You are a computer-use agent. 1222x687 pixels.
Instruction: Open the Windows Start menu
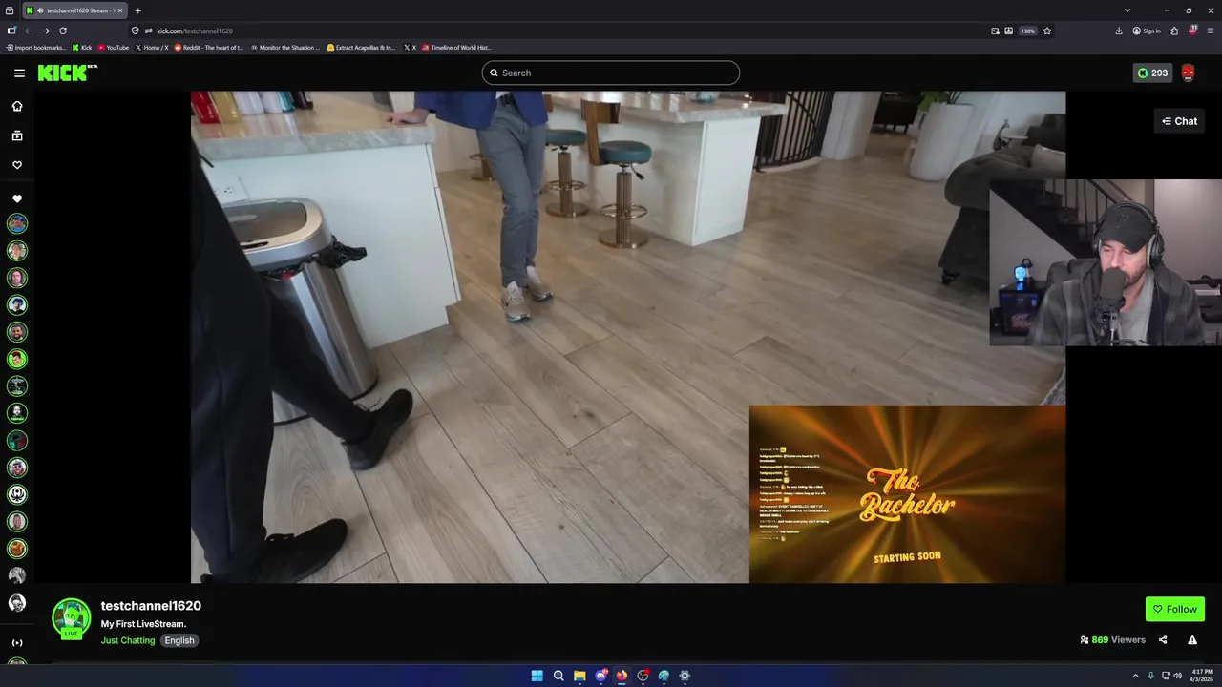537,676
